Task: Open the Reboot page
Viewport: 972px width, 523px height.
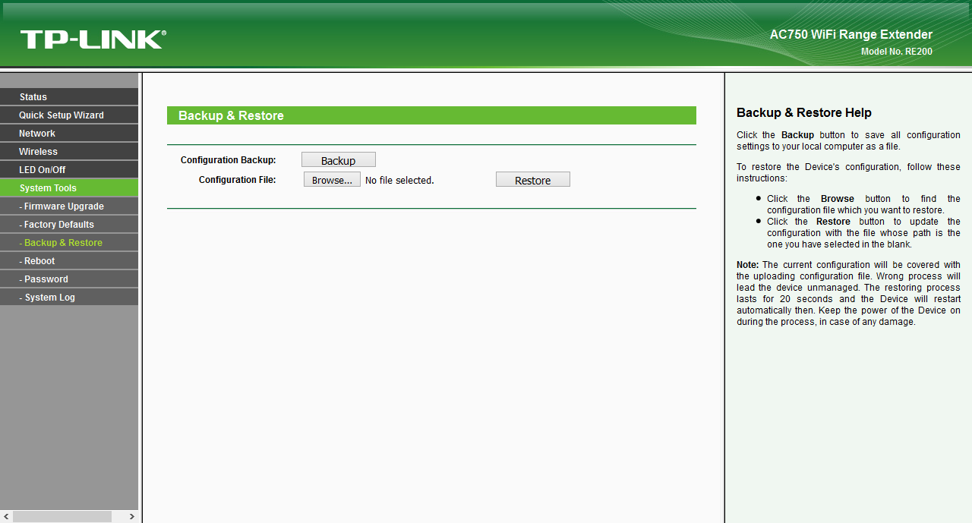Action: point(69,260)
